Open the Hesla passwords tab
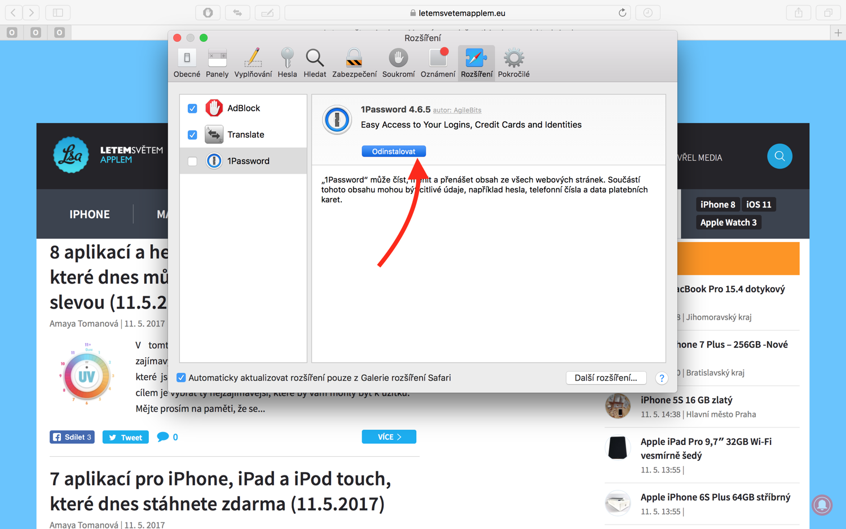This screenshot has width=846, height=529. coord(287,63)
